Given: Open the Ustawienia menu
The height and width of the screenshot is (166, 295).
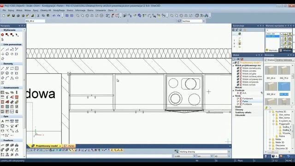Looking at the screenshot, I should click(100, 10).
